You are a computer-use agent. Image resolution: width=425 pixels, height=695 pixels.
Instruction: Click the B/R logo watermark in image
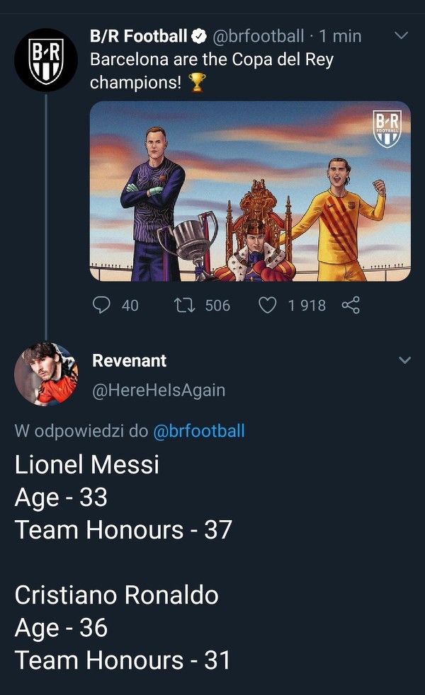point(387,128)
